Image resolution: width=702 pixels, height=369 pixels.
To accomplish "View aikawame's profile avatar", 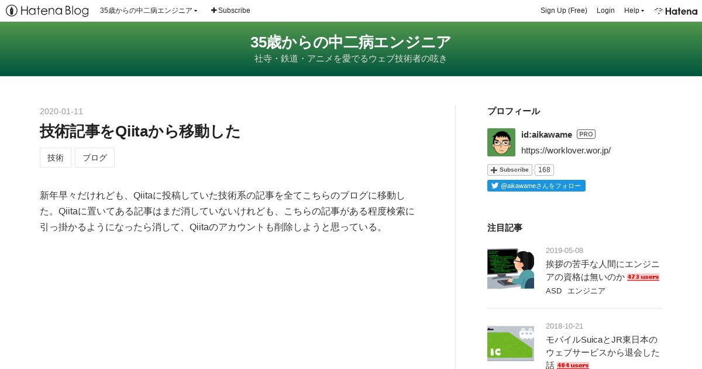I will [501, 142].
